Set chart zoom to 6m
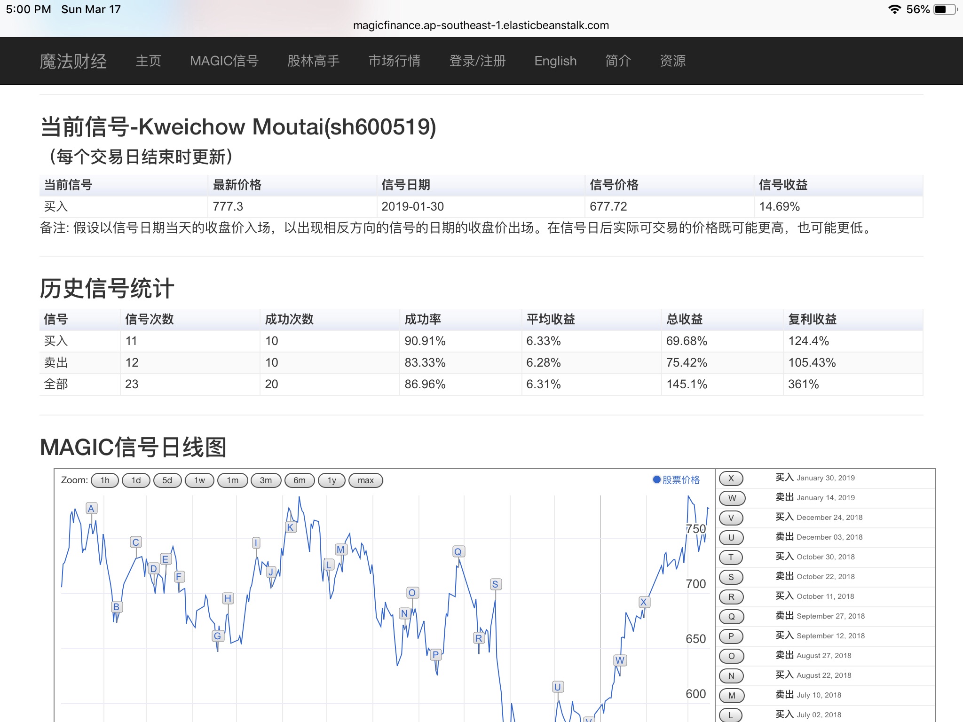The width and height of the screenshot is (963, 722). pos(300,480)
